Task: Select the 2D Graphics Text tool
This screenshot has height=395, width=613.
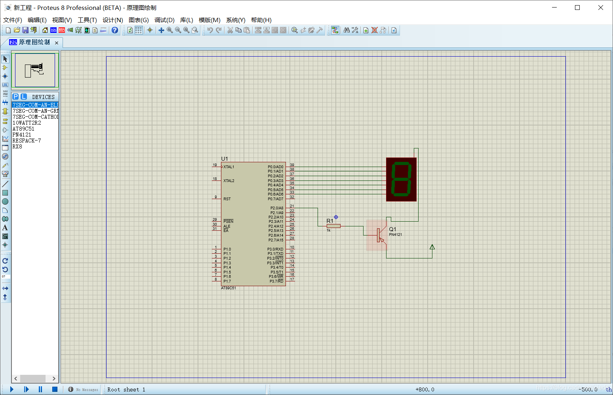Action: click(5, 228)
